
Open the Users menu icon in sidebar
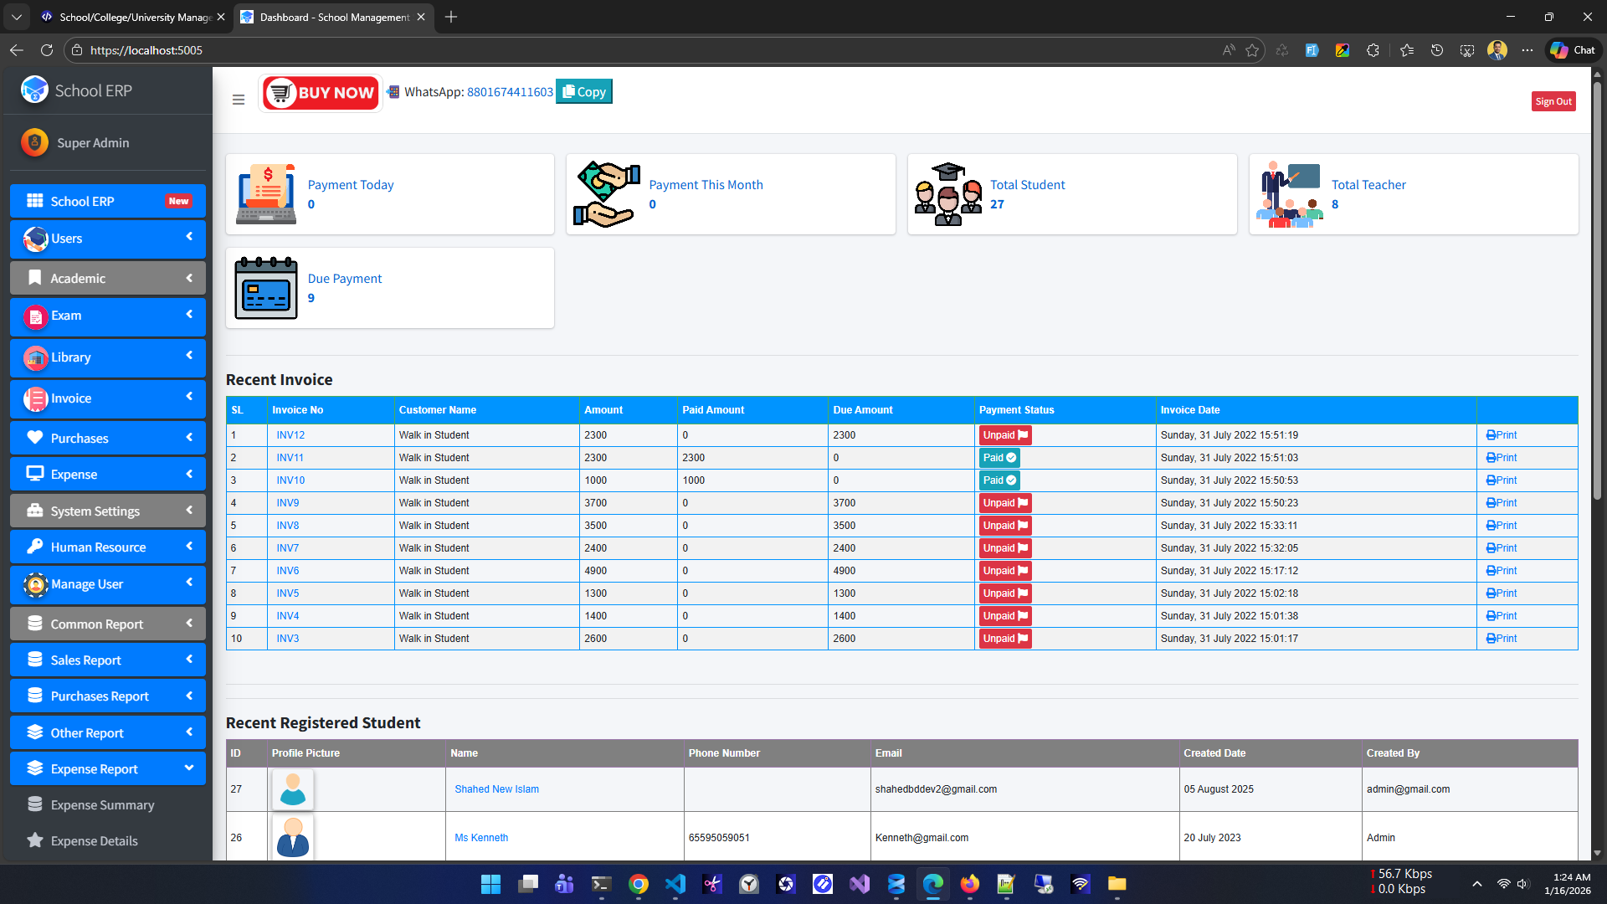tap(35, 239)
